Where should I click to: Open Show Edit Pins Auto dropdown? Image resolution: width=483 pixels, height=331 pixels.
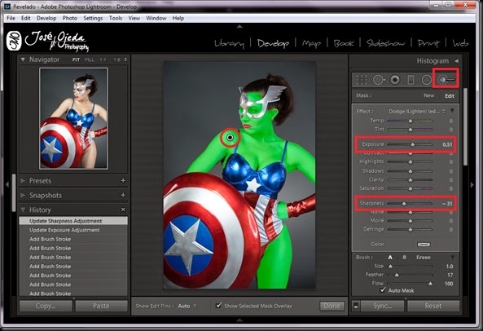187,306
